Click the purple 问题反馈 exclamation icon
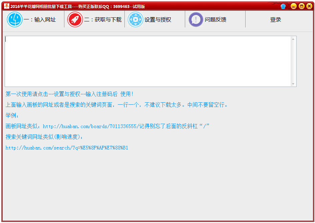Screen dimensions: 315x223 196,19
